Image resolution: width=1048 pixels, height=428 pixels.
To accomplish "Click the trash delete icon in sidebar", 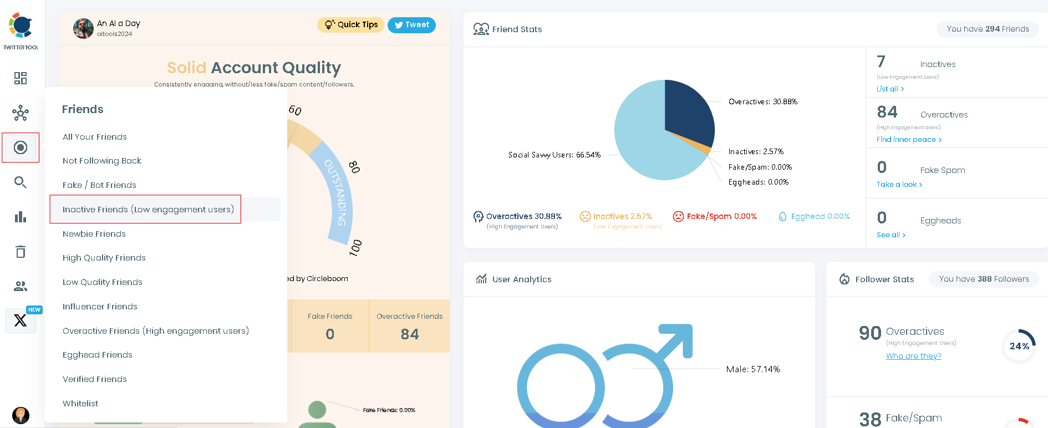I will 21,252.
